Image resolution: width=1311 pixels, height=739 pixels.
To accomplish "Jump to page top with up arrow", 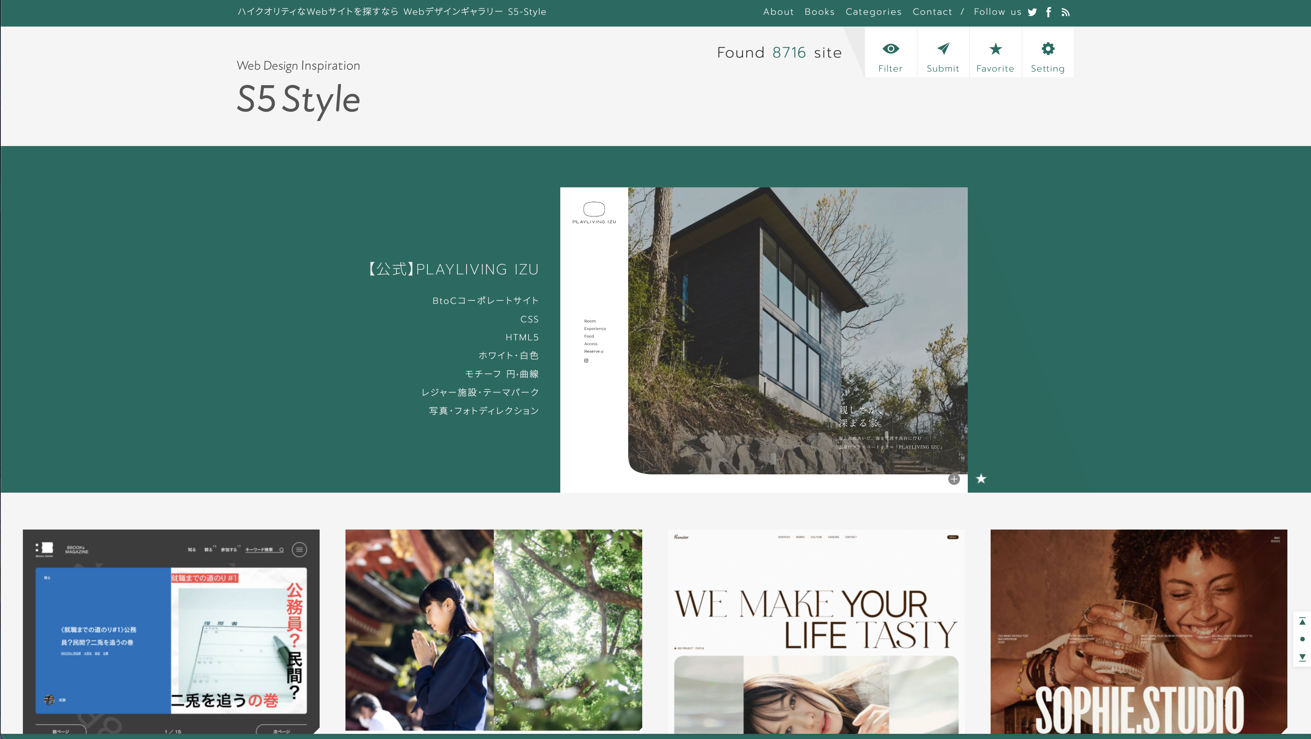I will point(1303,621).
